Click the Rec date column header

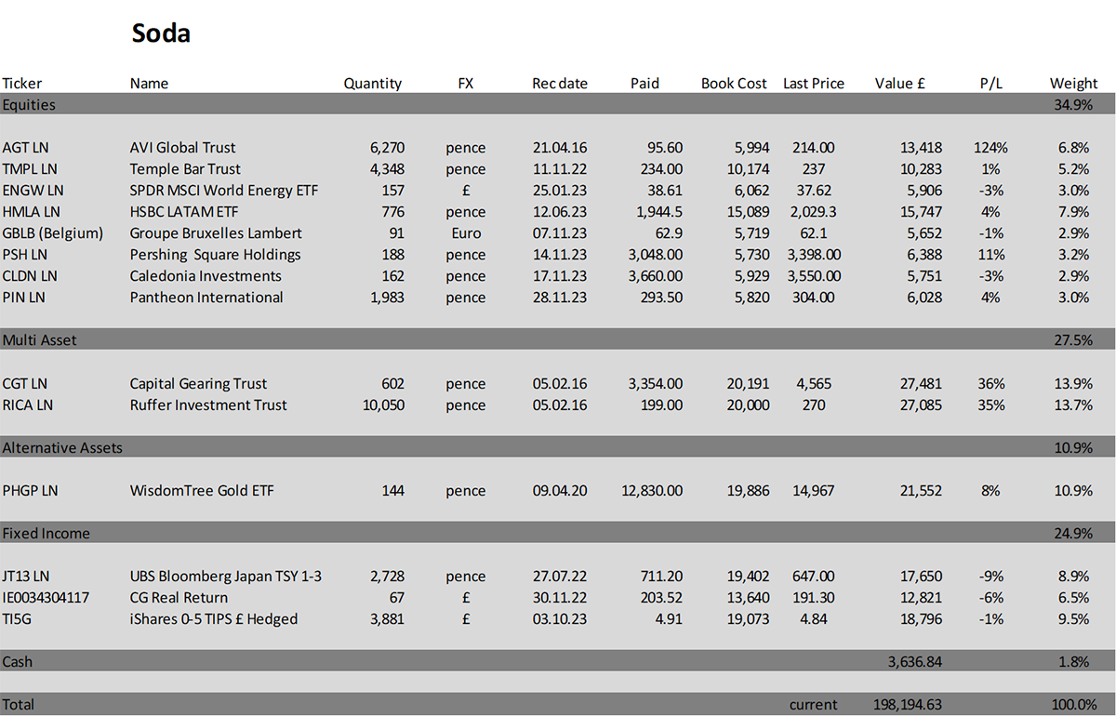pyautogui.click(x=560, y=83)
